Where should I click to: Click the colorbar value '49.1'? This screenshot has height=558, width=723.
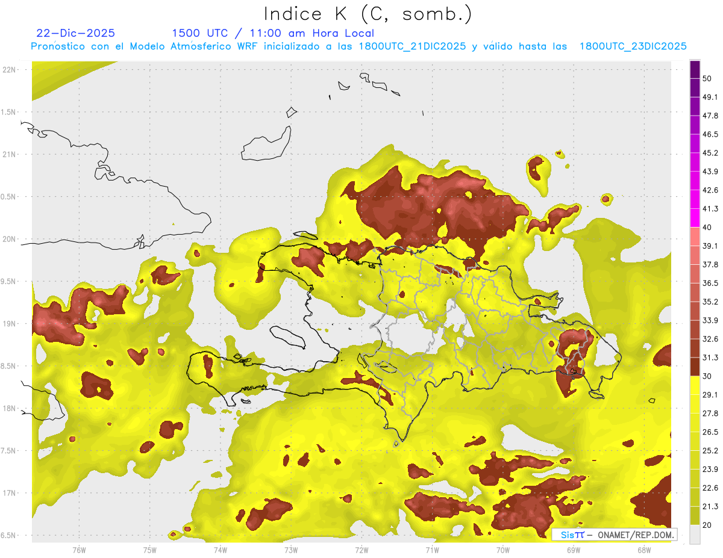point(710,97)
